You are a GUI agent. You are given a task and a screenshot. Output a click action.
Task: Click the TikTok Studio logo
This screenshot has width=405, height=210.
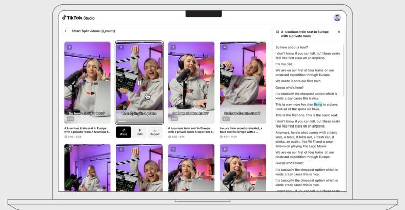click(78, 17)
